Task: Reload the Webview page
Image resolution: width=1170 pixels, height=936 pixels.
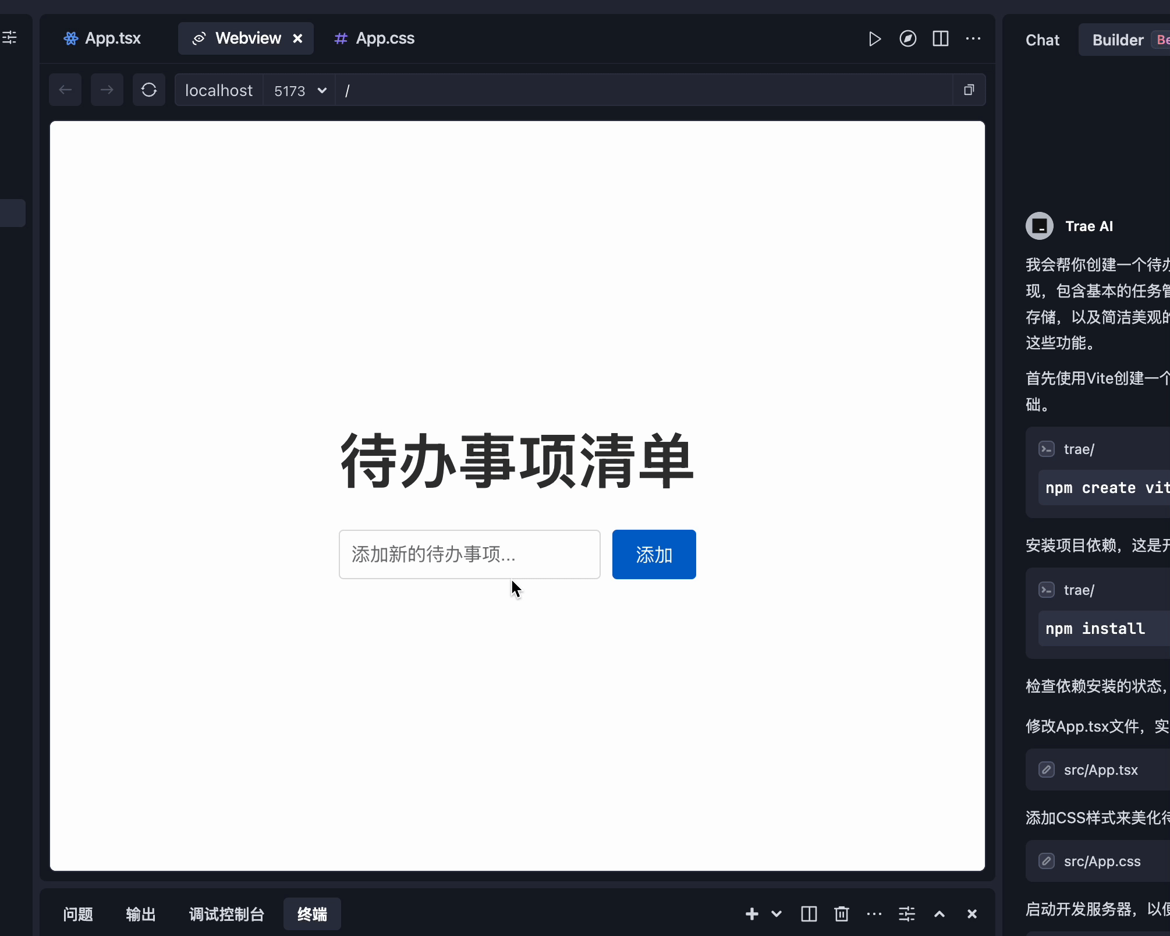Action: [149, 90]
